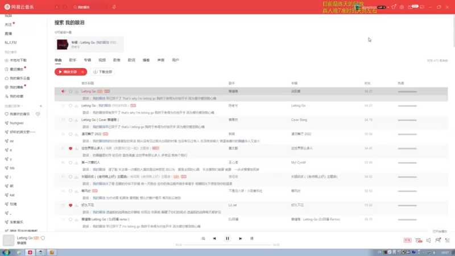Click the now-playing album cover thumbnail

pyautogui.click(x=9, y=240)
